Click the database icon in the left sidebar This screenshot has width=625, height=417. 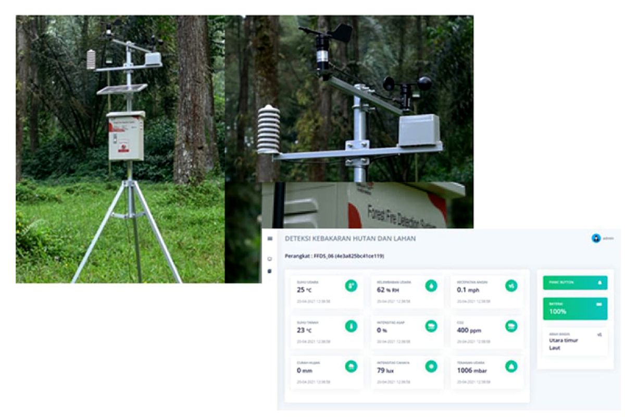270,271
